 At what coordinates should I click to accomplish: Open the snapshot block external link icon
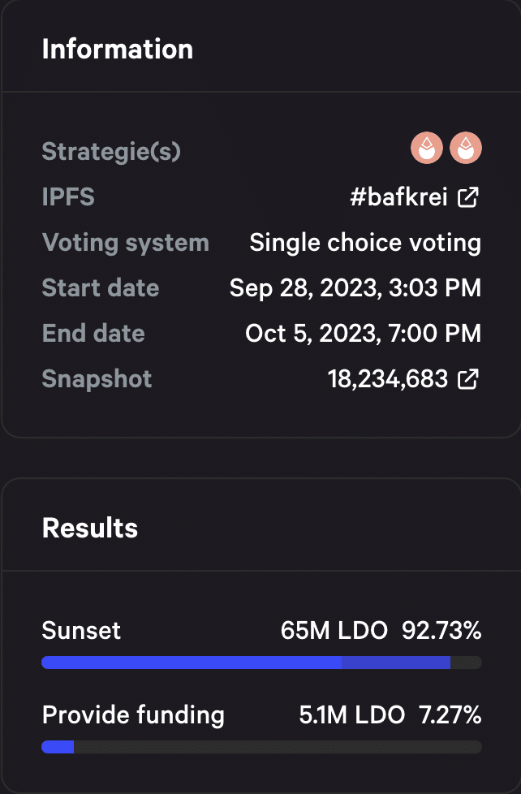point(467,379)
